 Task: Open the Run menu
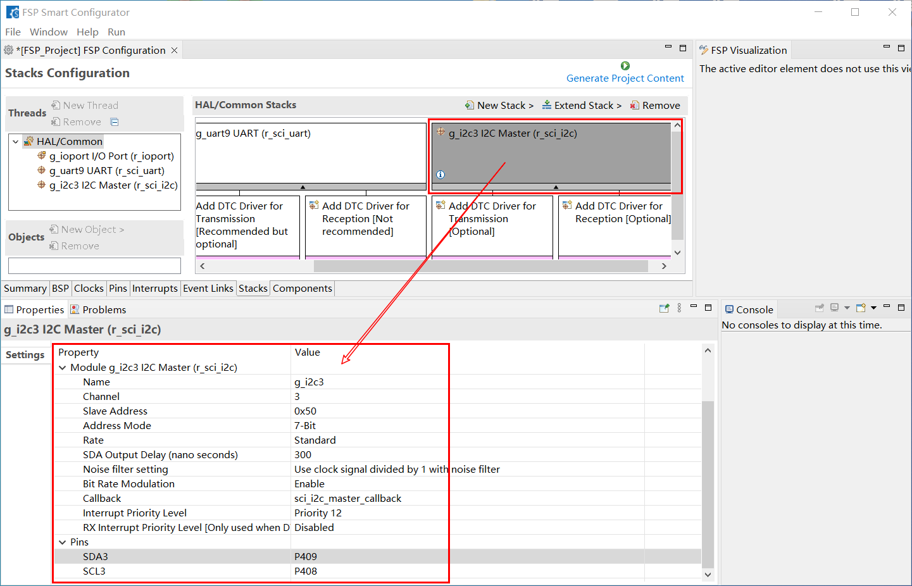(116, 32)
